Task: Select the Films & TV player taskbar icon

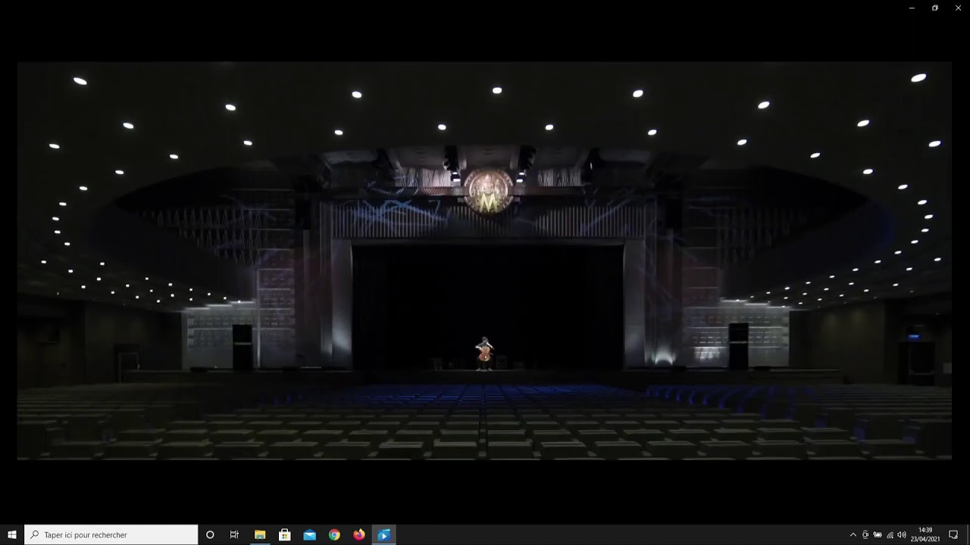Action: 383,534
